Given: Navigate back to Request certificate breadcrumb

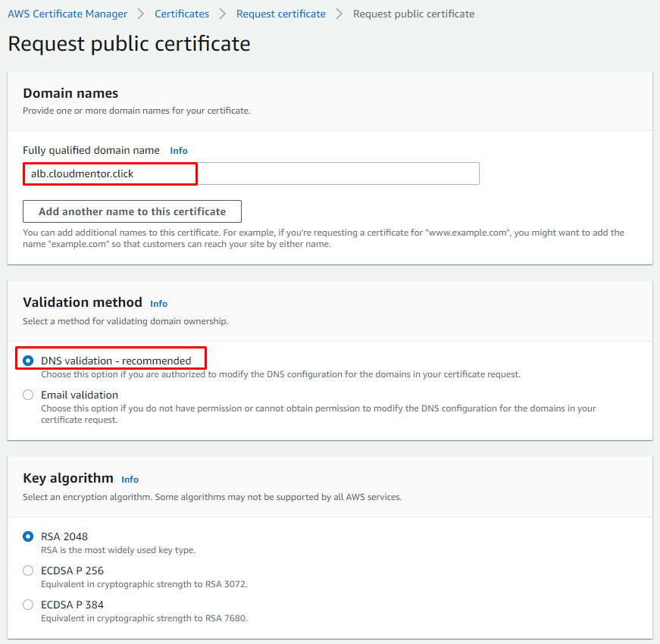Looking at the screenshot, I should (280, 14).
